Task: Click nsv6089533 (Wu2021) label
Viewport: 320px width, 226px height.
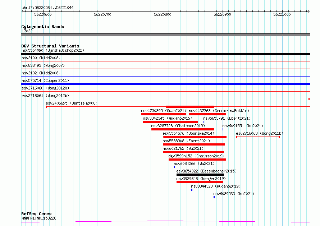Action: [234, 194]
